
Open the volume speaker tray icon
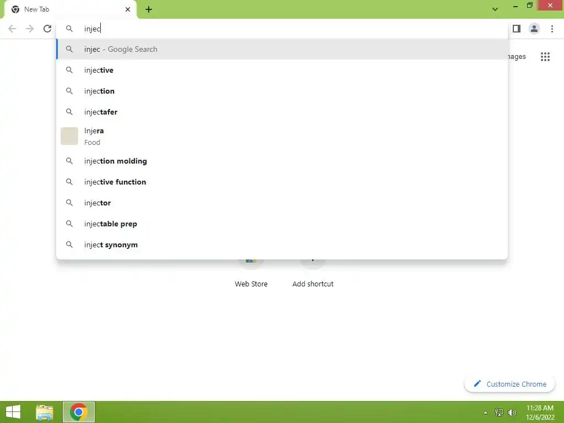pyautogui.click(x=512, y=412)
